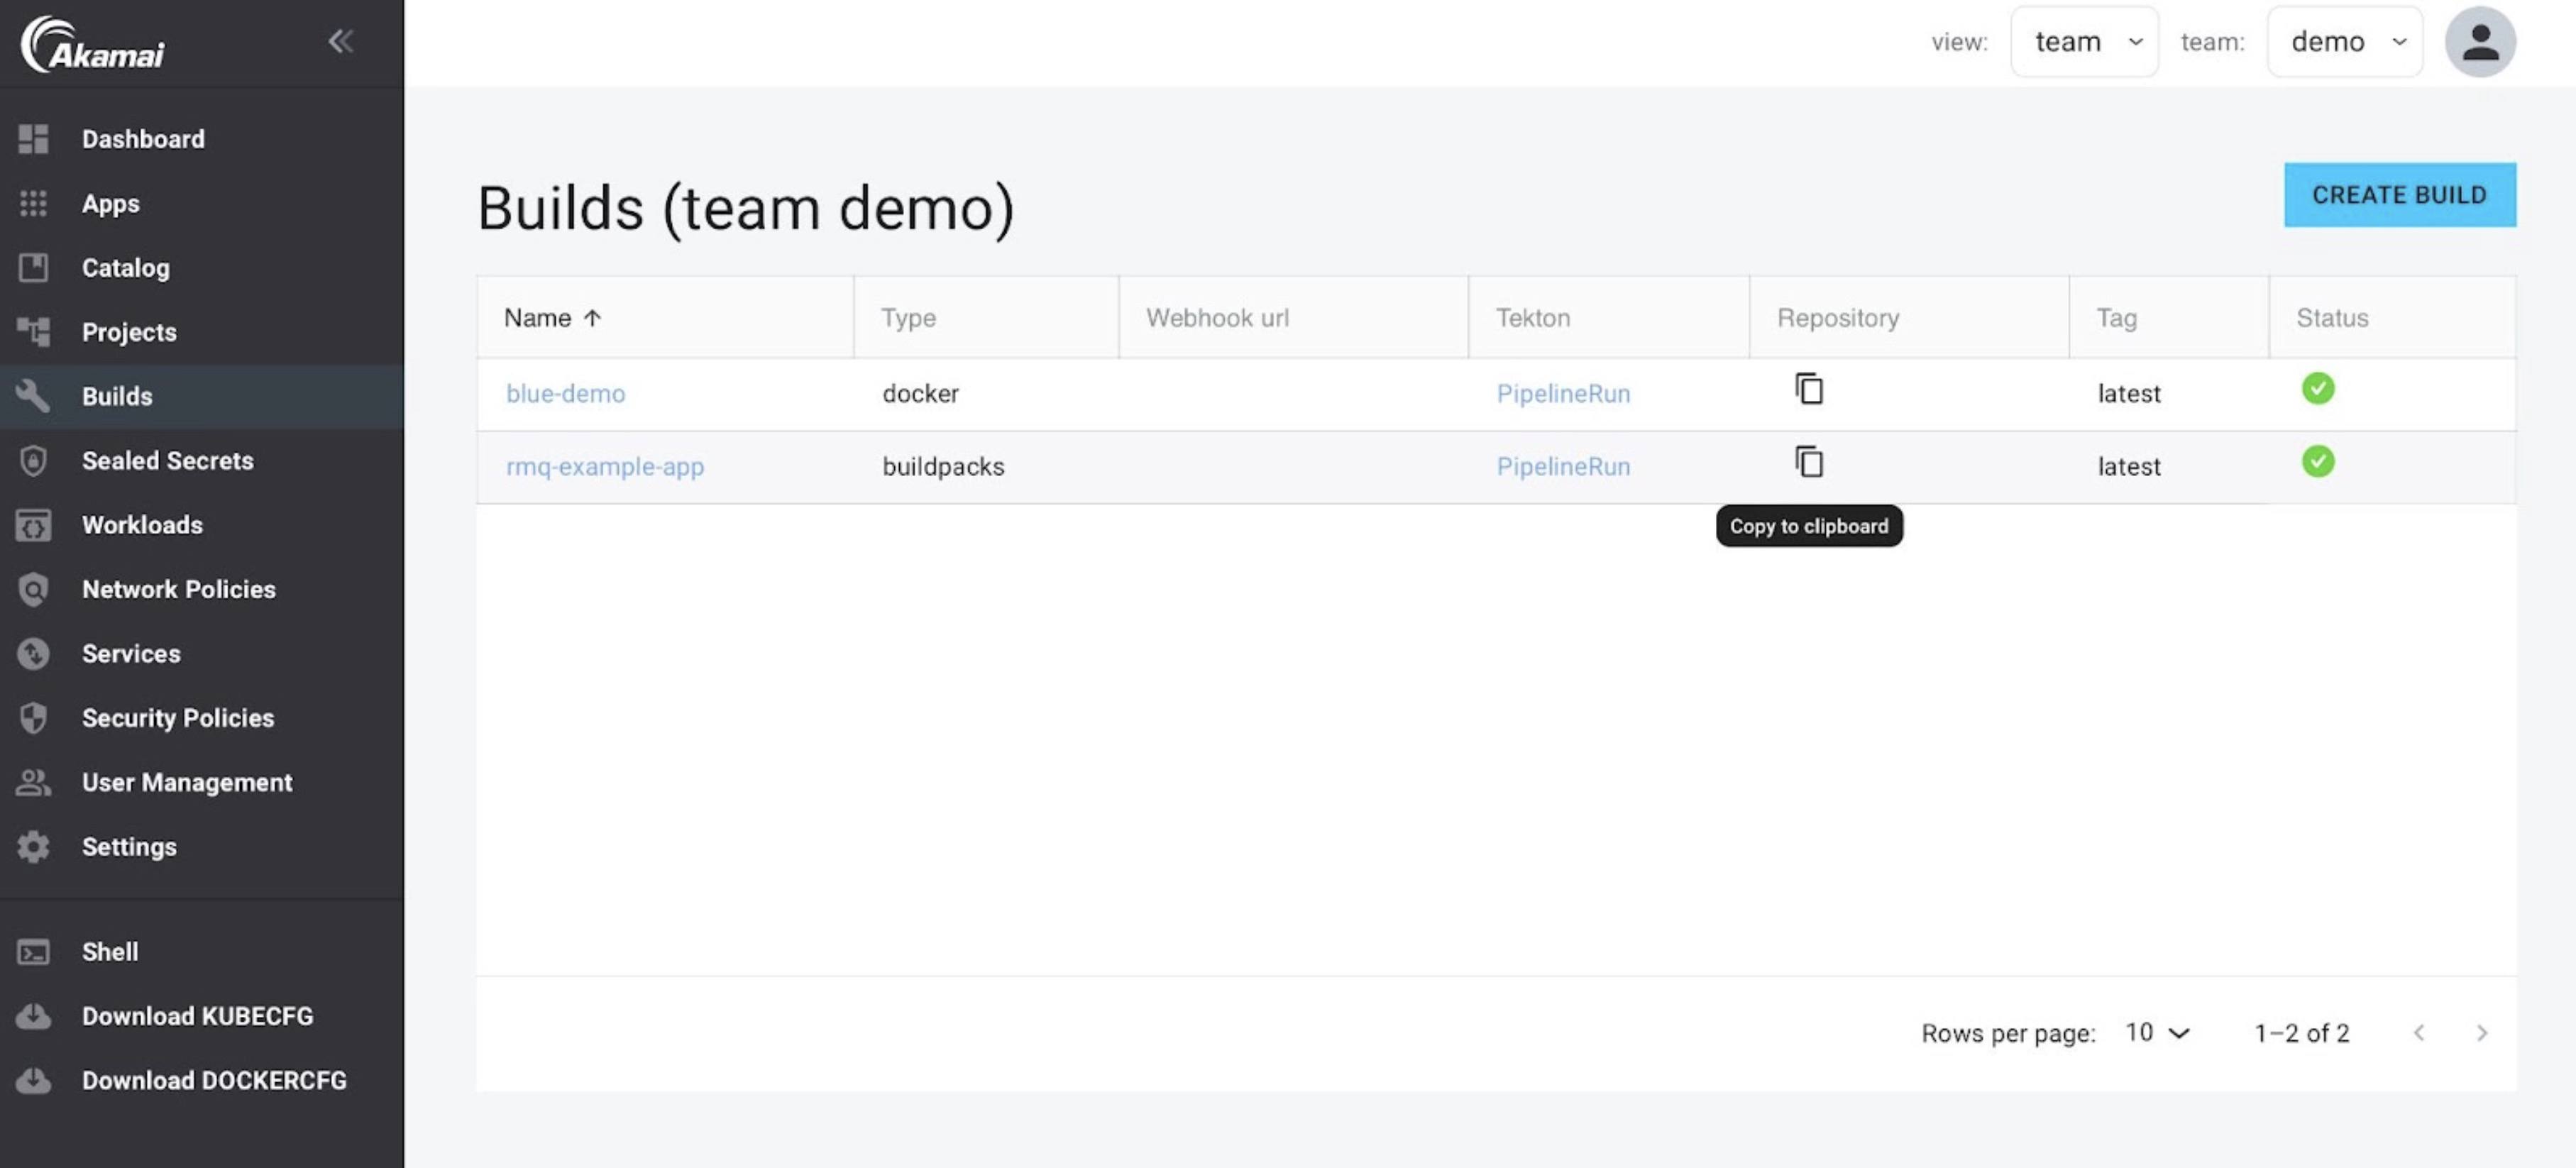
Task: Open the Dashboard icon in sidebar
Action: coord(33,139)
